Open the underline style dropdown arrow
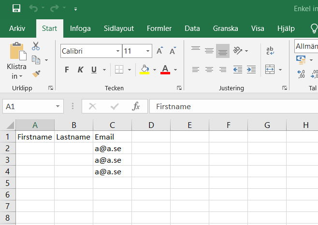318x225 pixels. pyautogui.click(x=104, y=70)
